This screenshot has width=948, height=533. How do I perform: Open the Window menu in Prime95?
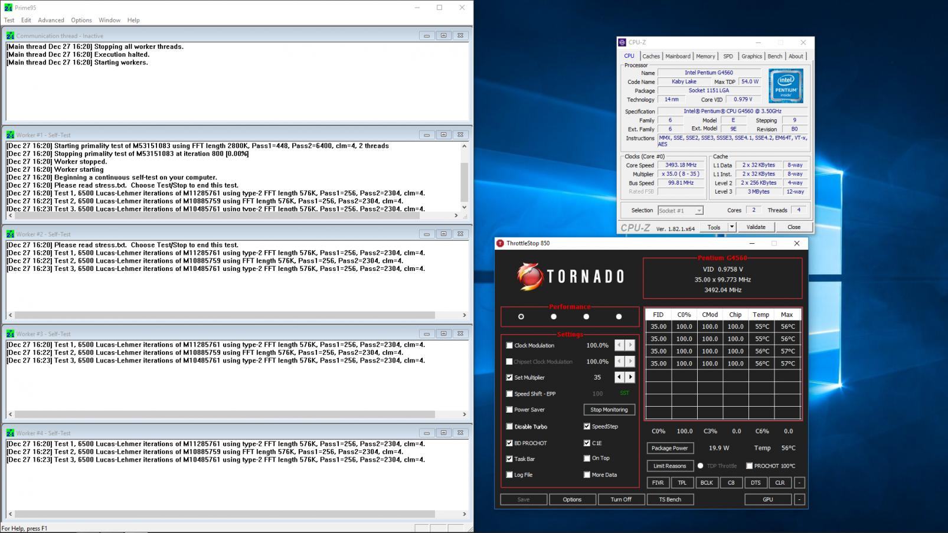pos(109,20)
